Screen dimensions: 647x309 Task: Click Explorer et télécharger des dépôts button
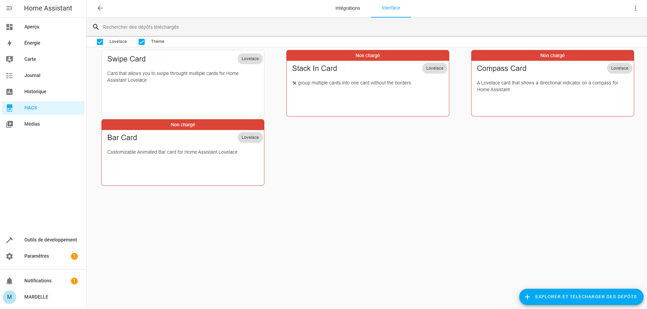click(x=581, y=297)
